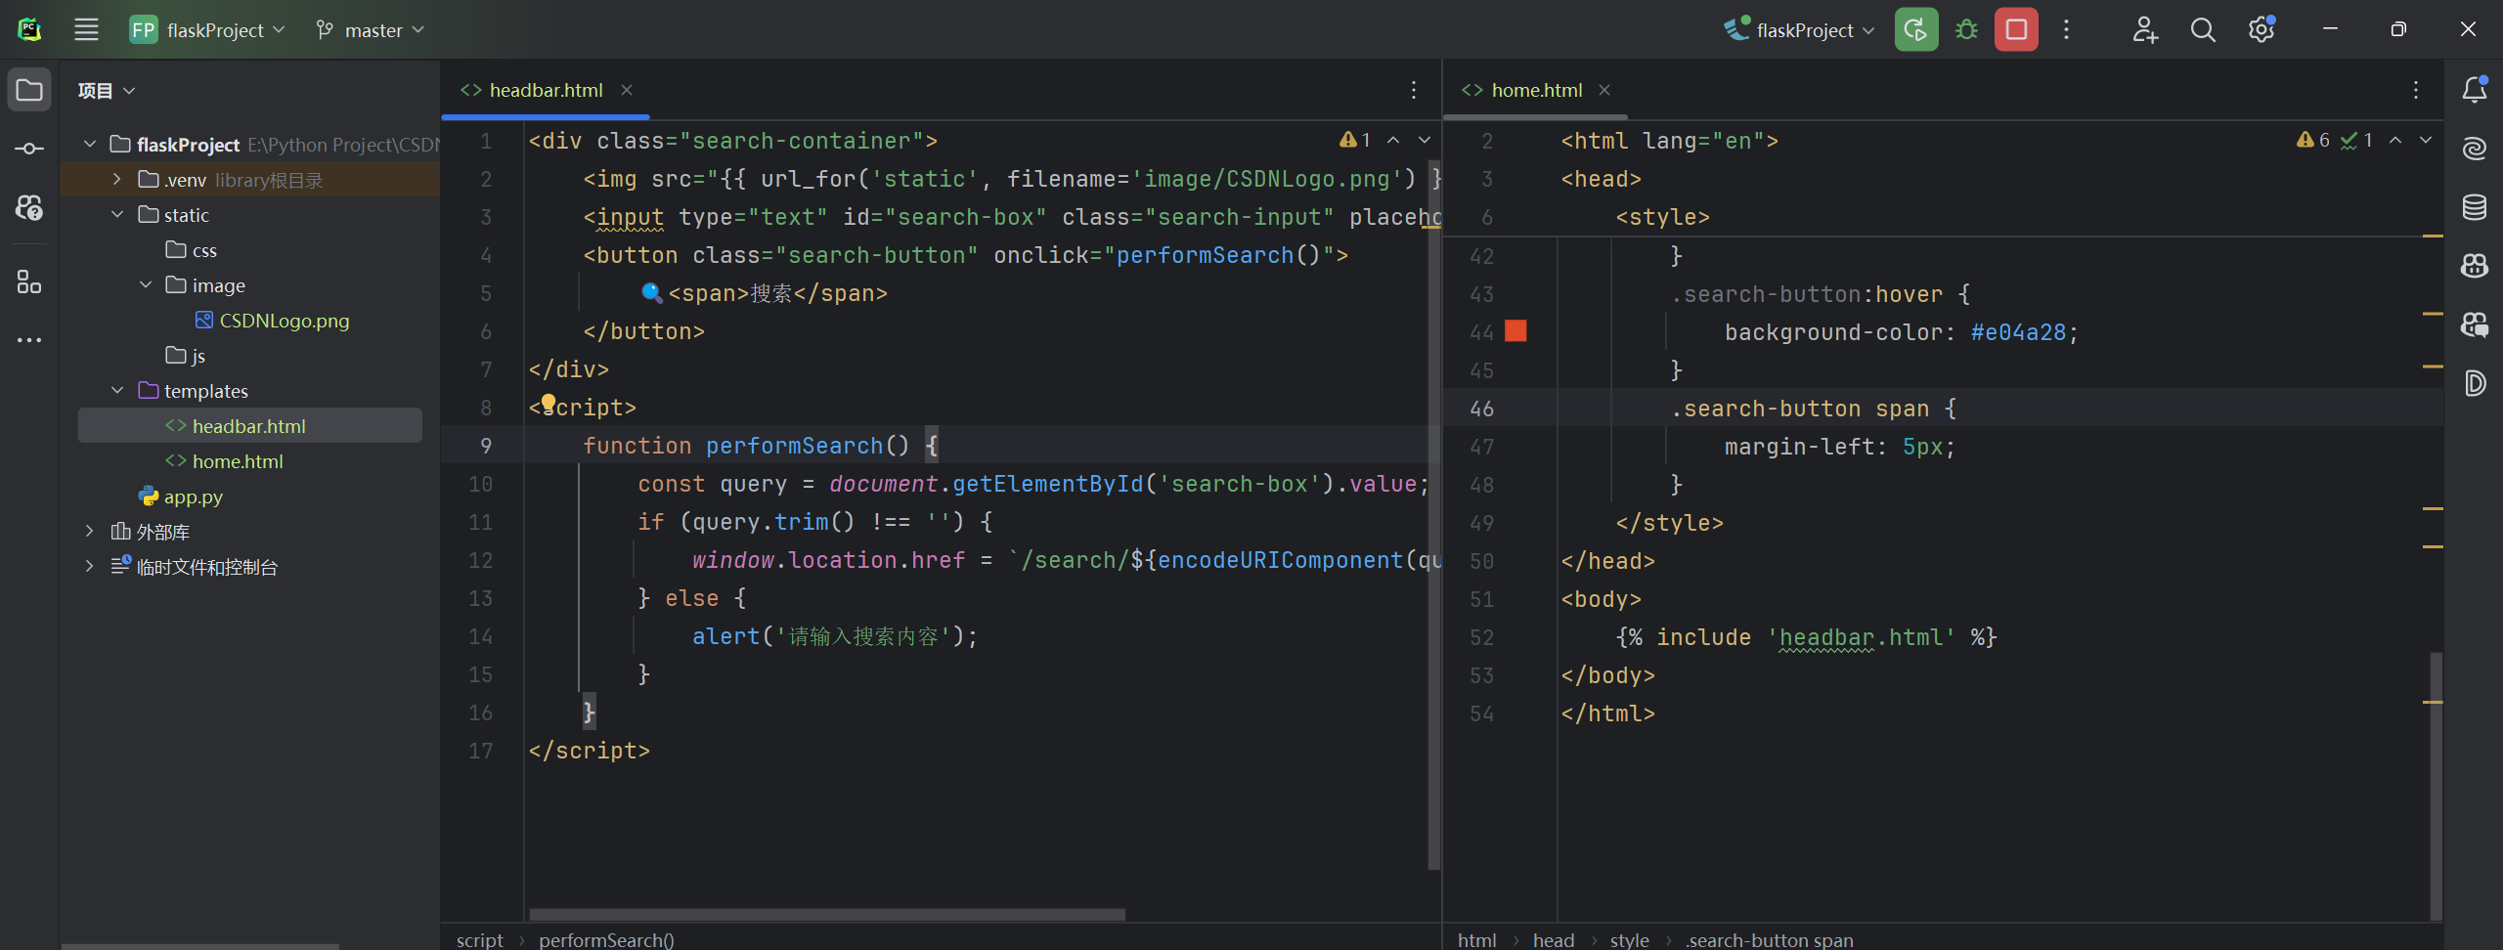Image resolution: width=2503 pixels, height=950 pixels.
Task: Click the magnifier emoji on line 5
Action: 651,292
